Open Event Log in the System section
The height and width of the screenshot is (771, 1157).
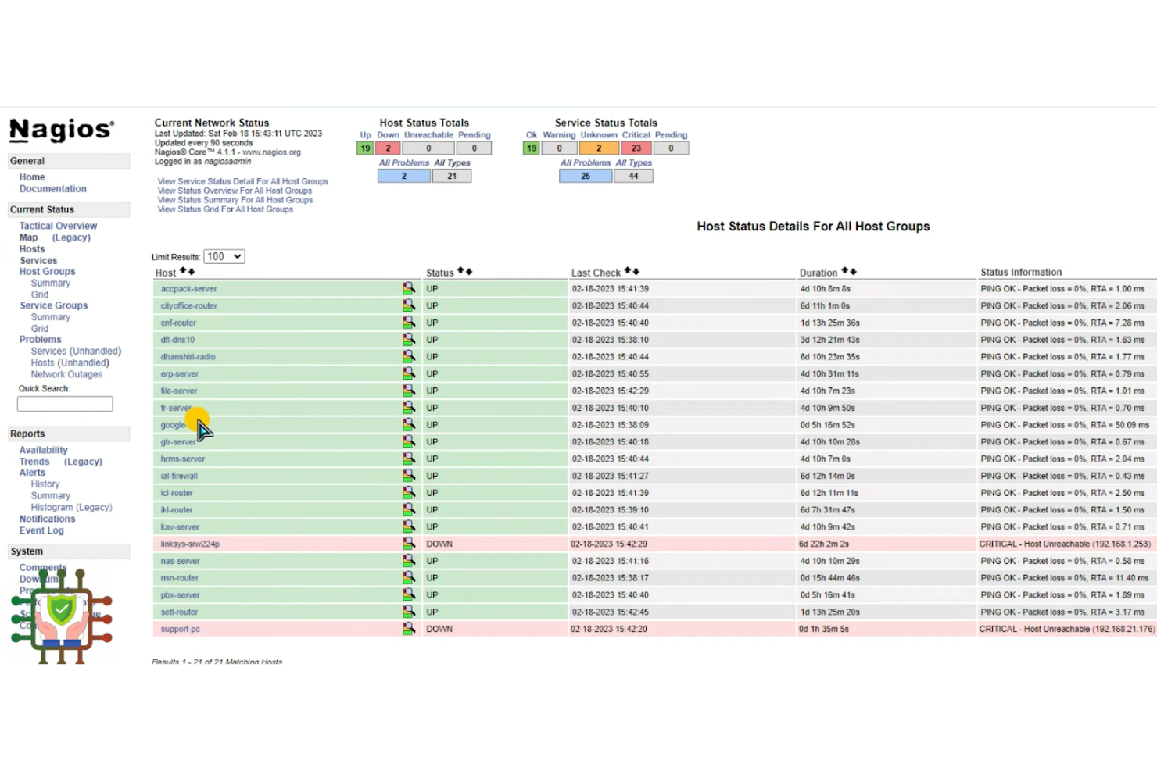[41, 530]
